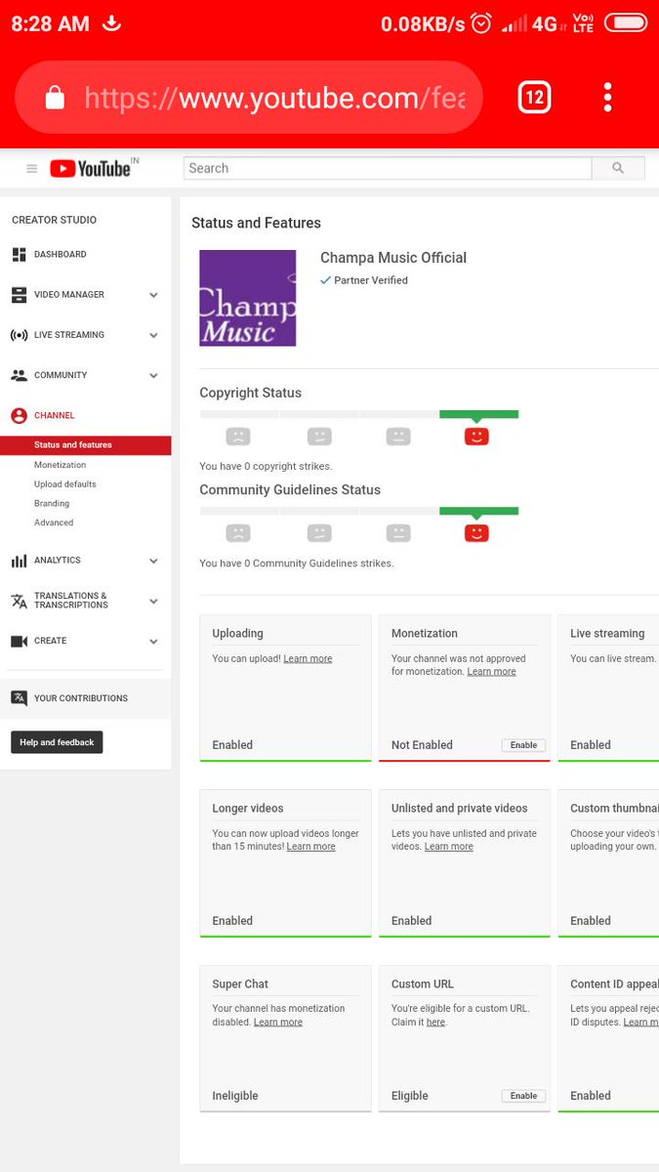This screenshot has width=659, height=1172.
Task: Tap the battery indicator icon
Action: [x=625, y=22]
